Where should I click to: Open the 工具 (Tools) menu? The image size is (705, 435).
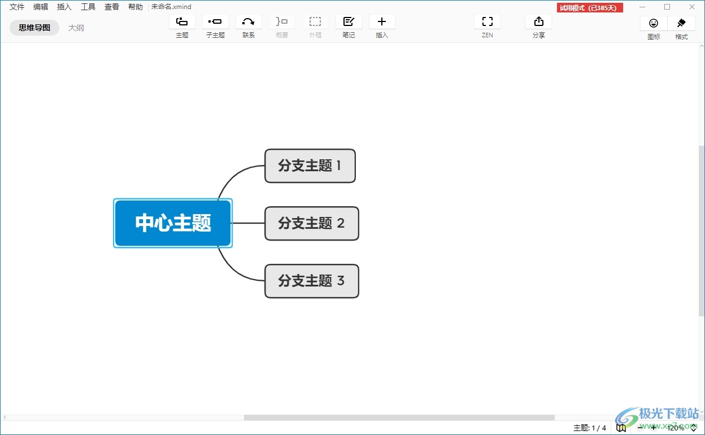coord(88,7)
